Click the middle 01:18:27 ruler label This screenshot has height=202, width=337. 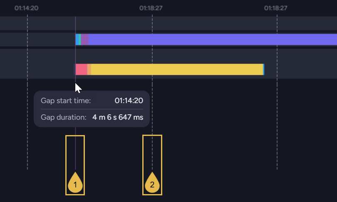click(x=151, y=8)
